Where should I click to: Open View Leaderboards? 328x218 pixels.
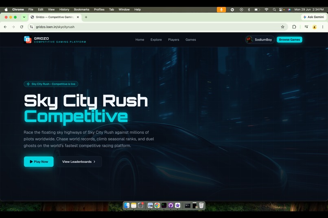[79, 162]
